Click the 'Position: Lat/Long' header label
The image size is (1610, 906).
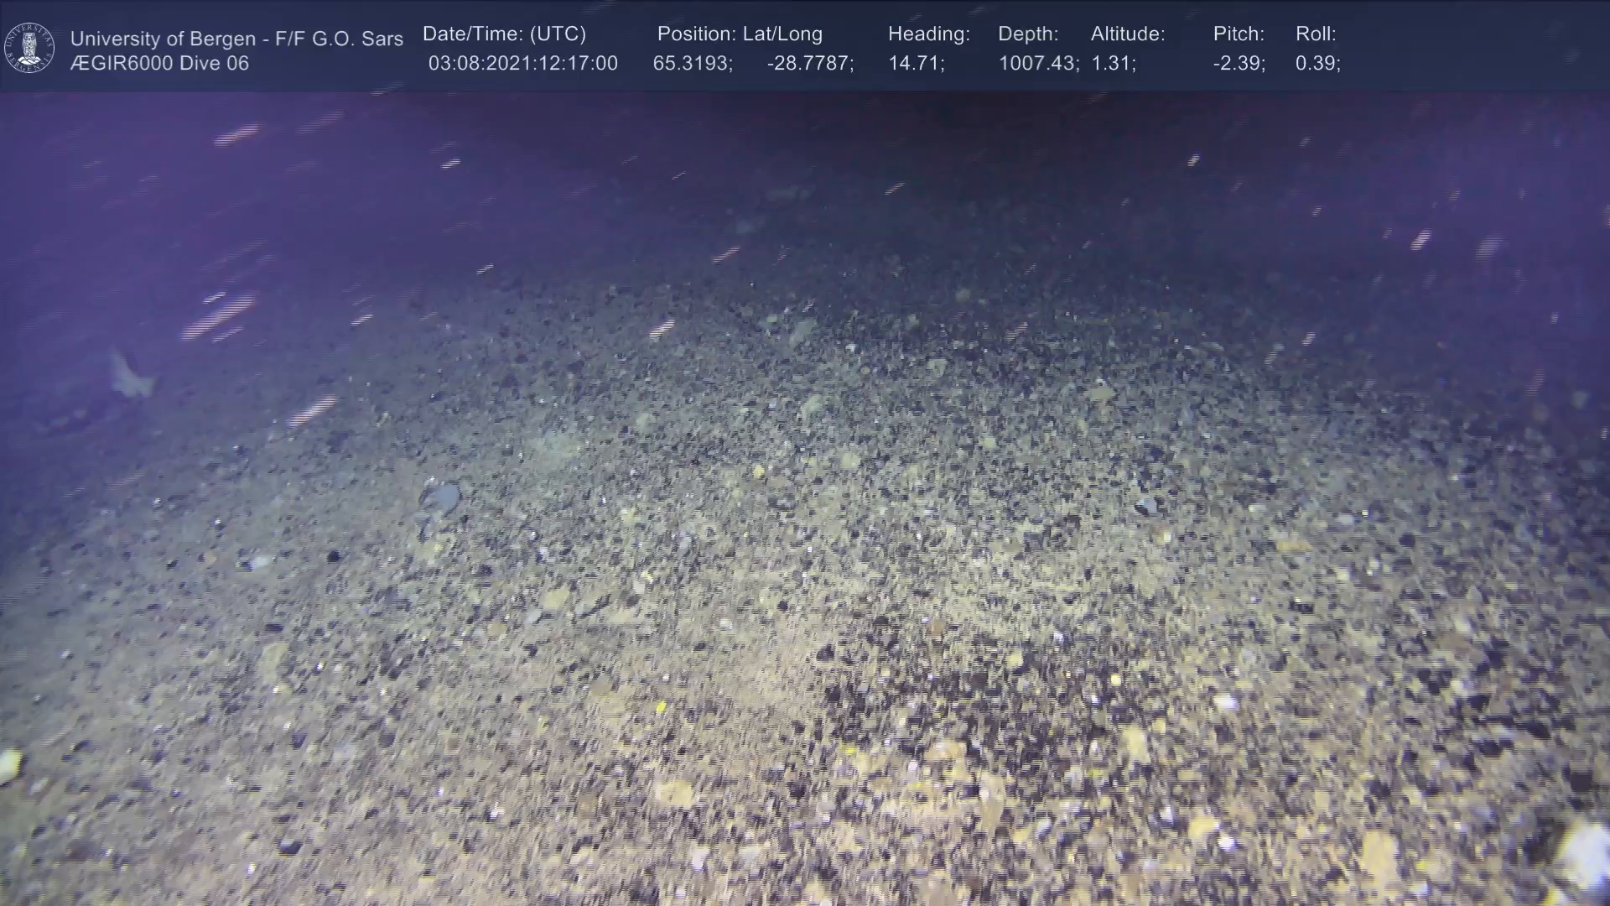(740, 34)
